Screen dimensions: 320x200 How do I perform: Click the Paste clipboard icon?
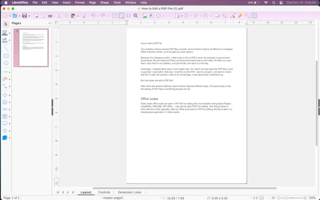tap(73, 16)
